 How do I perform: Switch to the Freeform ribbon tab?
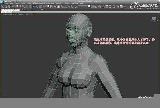point(25,10)
